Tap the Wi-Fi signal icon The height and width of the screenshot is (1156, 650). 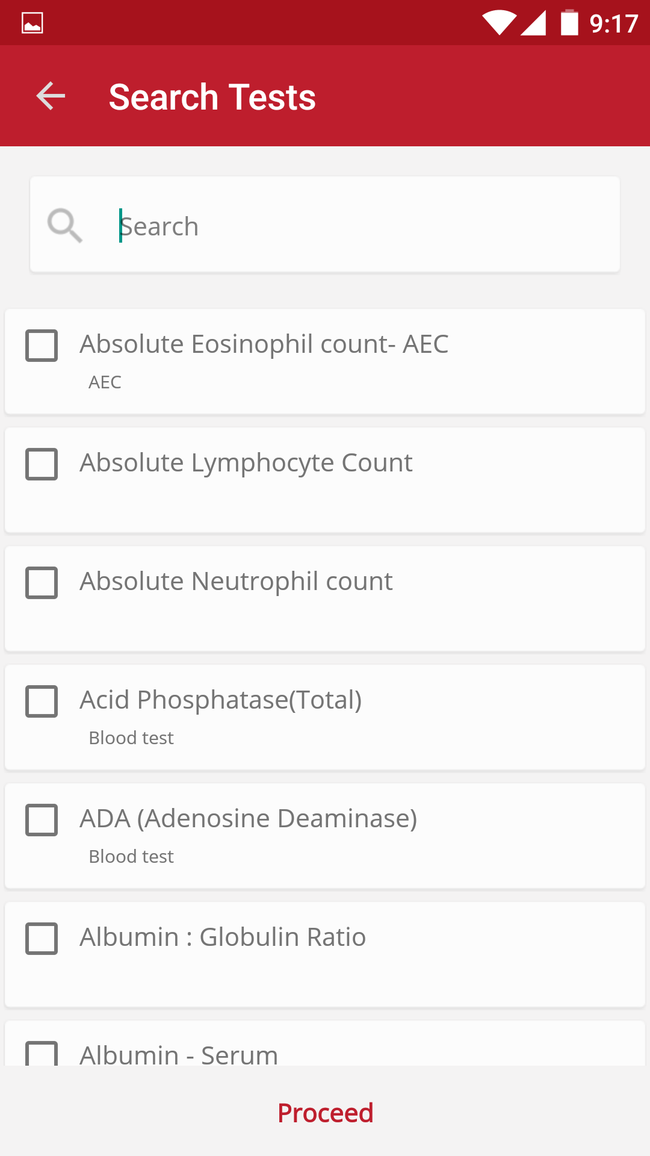click(499, 23)
